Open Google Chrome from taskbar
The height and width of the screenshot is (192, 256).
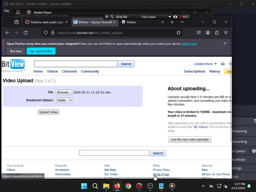tap(128, 186)
